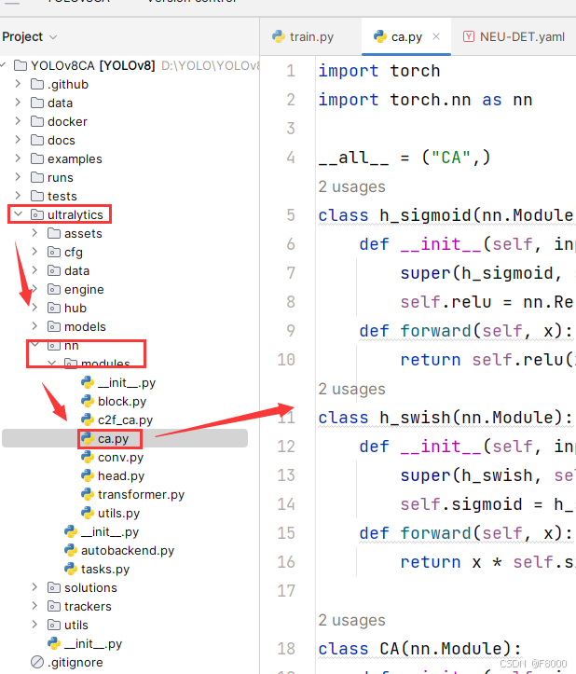
Task: Open head.py in the project tree
Action: tap(121, 475)
